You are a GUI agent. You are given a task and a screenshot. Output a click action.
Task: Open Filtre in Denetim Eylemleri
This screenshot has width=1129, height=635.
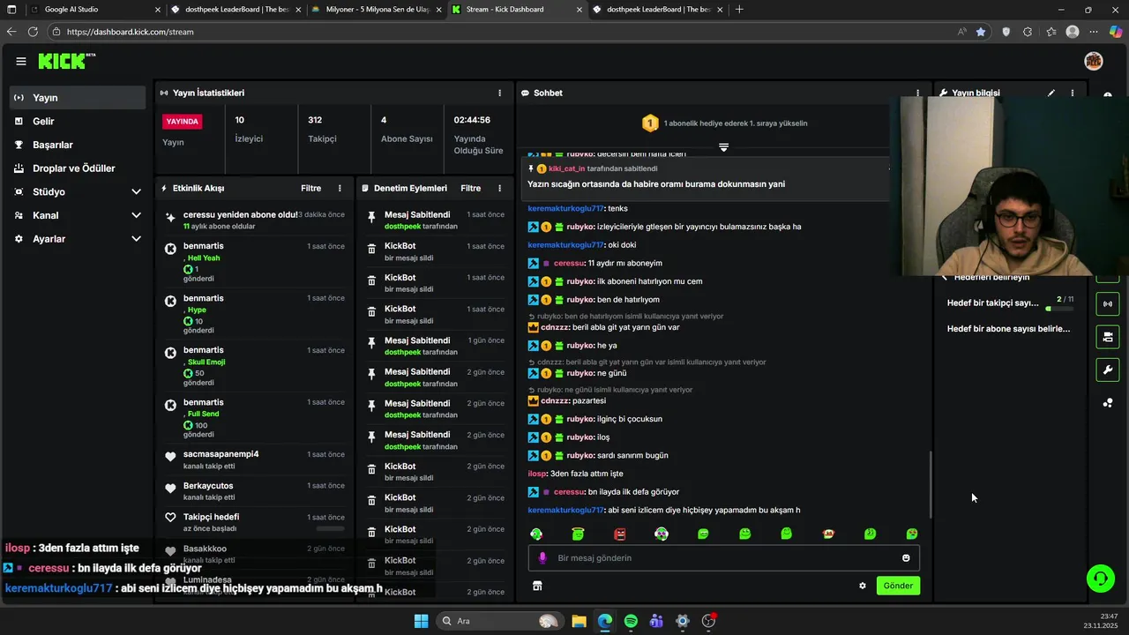pos(471,188)
